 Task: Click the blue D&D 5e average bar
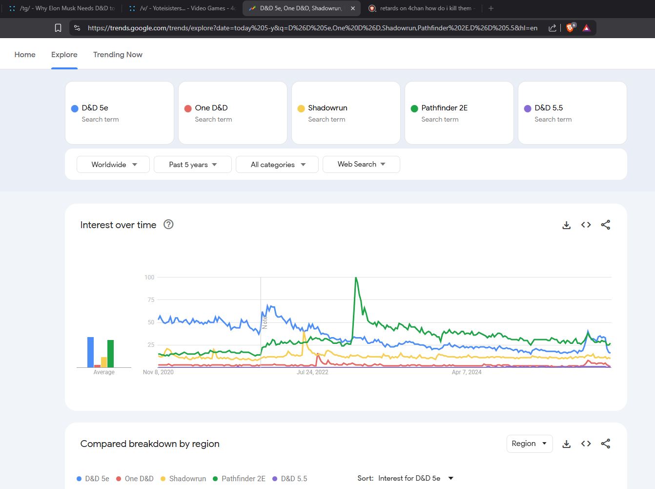coord(90,352)
